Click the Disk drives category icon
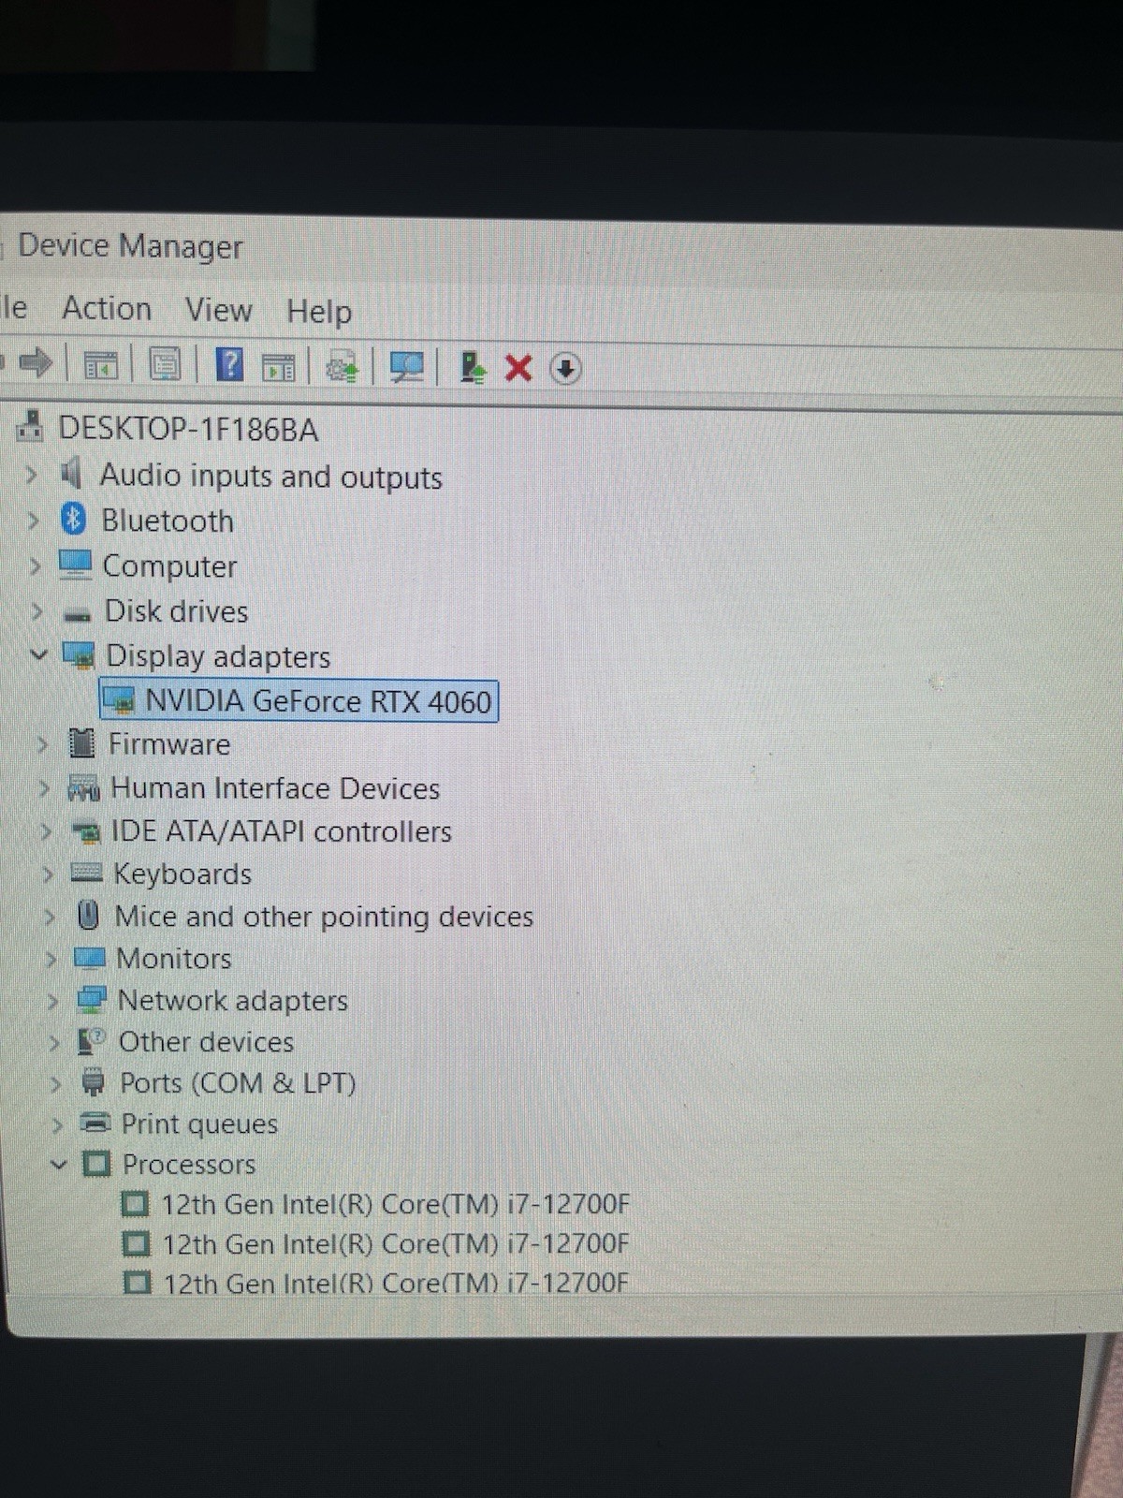1123x1498 pixels. (77, 614)
